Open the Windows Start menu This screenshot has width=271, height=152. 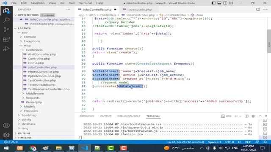click(6, 148)
